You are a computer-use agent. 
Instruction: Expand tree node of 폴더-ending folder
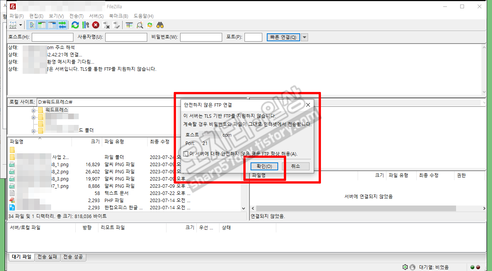click(x=34, y=131)
